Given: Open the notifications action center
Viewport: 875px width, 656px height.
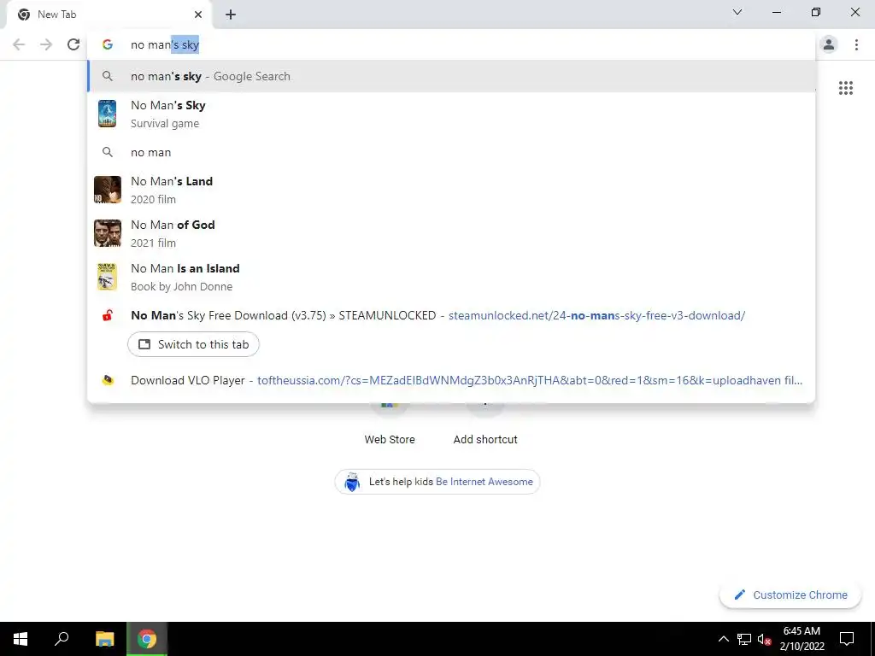Looking at the screenshot, I should point(847,639).
